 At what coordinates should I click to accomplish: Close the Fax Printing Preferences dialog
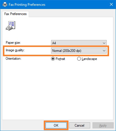click(111, 4)
